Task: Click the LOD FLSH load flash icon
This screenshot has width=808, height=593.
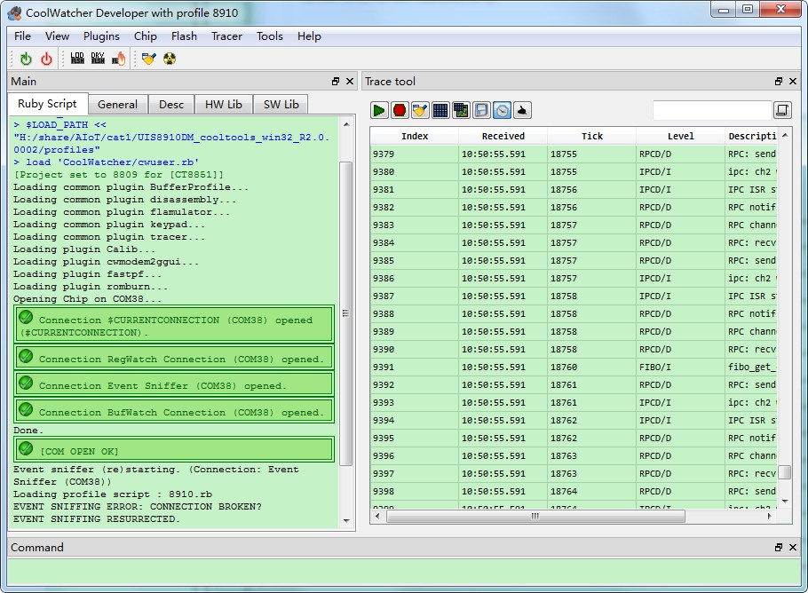Action: 77,59
